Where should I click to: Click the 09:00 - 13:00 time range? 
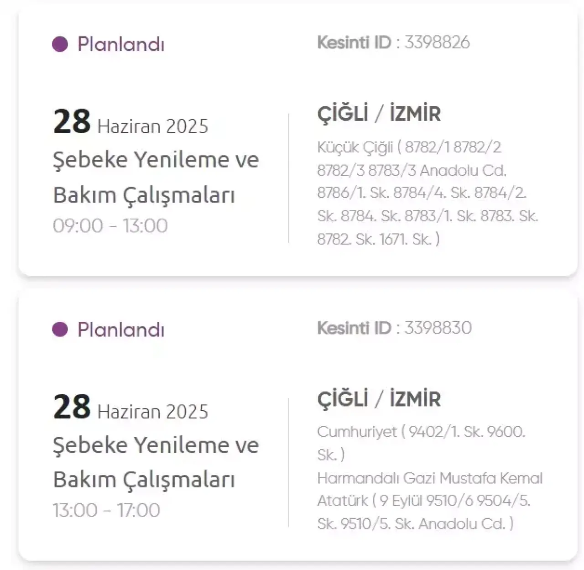pyautogui.click(x=110, y=226)
